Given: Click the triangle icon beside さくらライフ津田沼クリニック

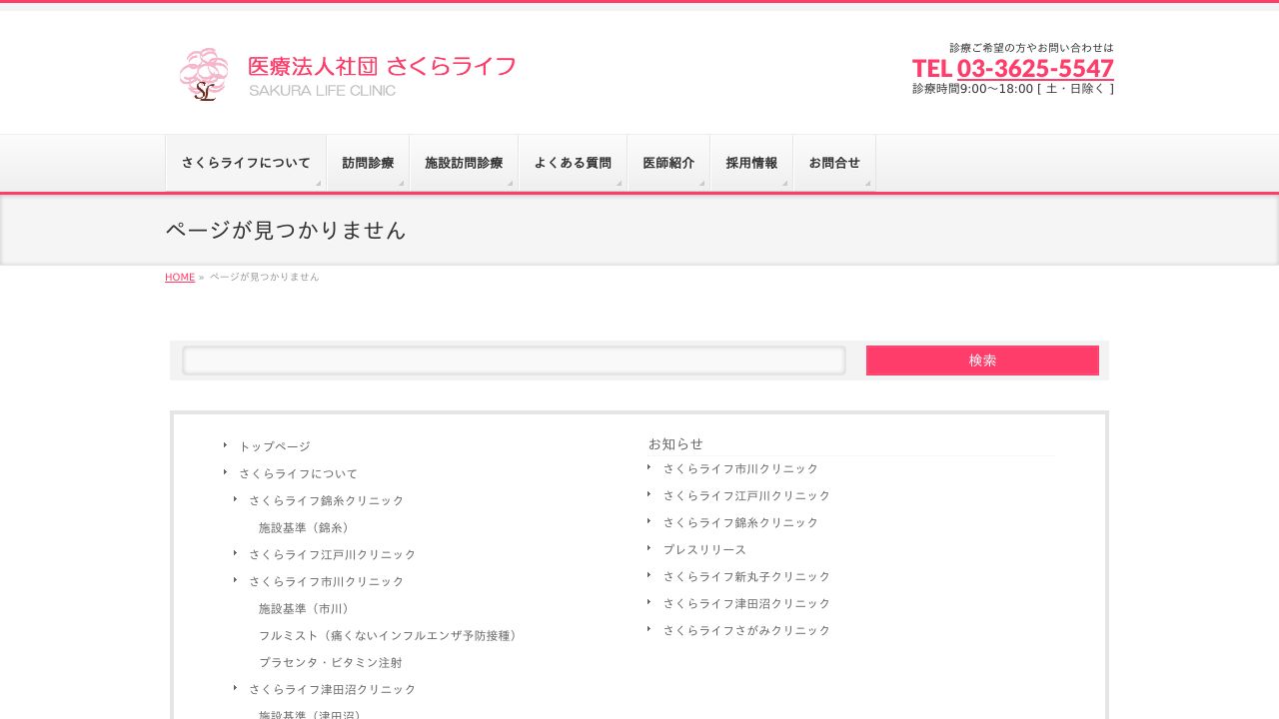Looking at the screenshot, I should pyautogui.click(x=236, y=687).
